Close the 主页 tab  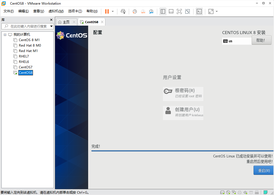click(x=74, y=22)
